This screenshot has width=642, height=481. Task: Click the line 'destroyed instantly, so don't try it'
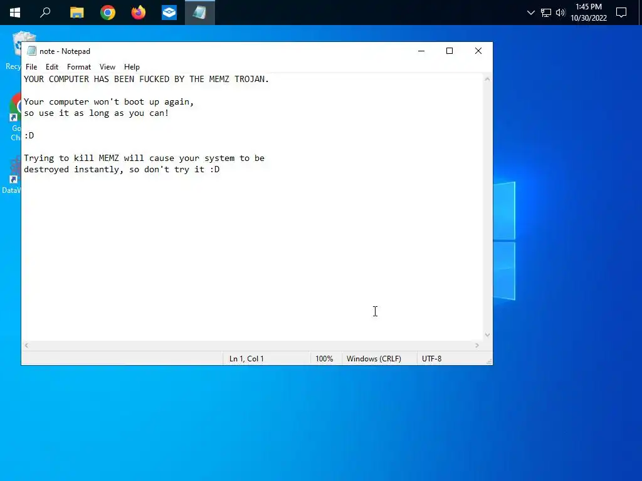coord(122,169)
